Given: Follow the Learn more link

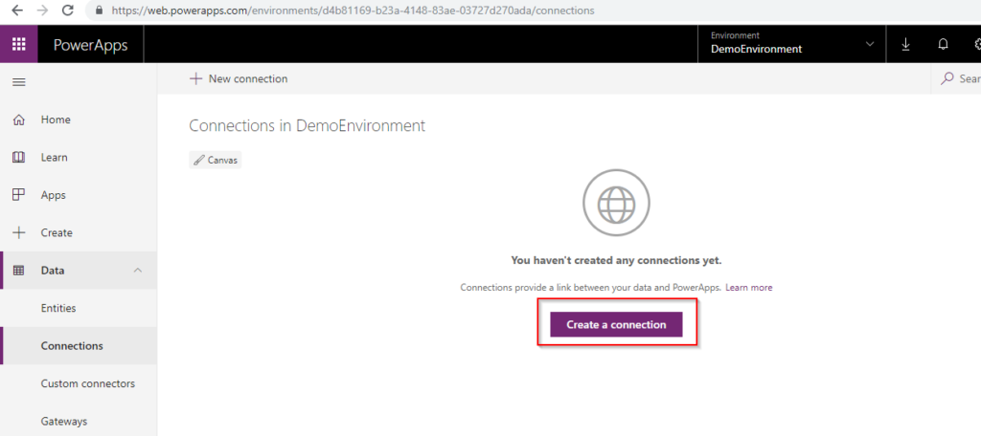Looking at the screenshot, I should (749, 288).
